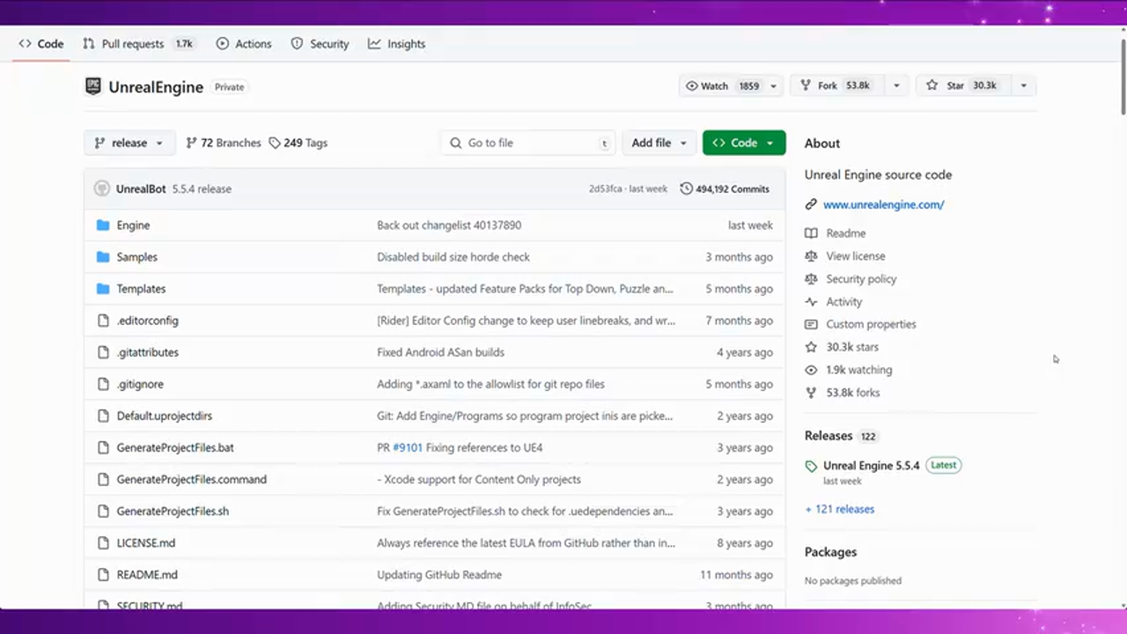Click the UnrealBot avatar icon
The image size is (1127, 634).
[101, 188]
